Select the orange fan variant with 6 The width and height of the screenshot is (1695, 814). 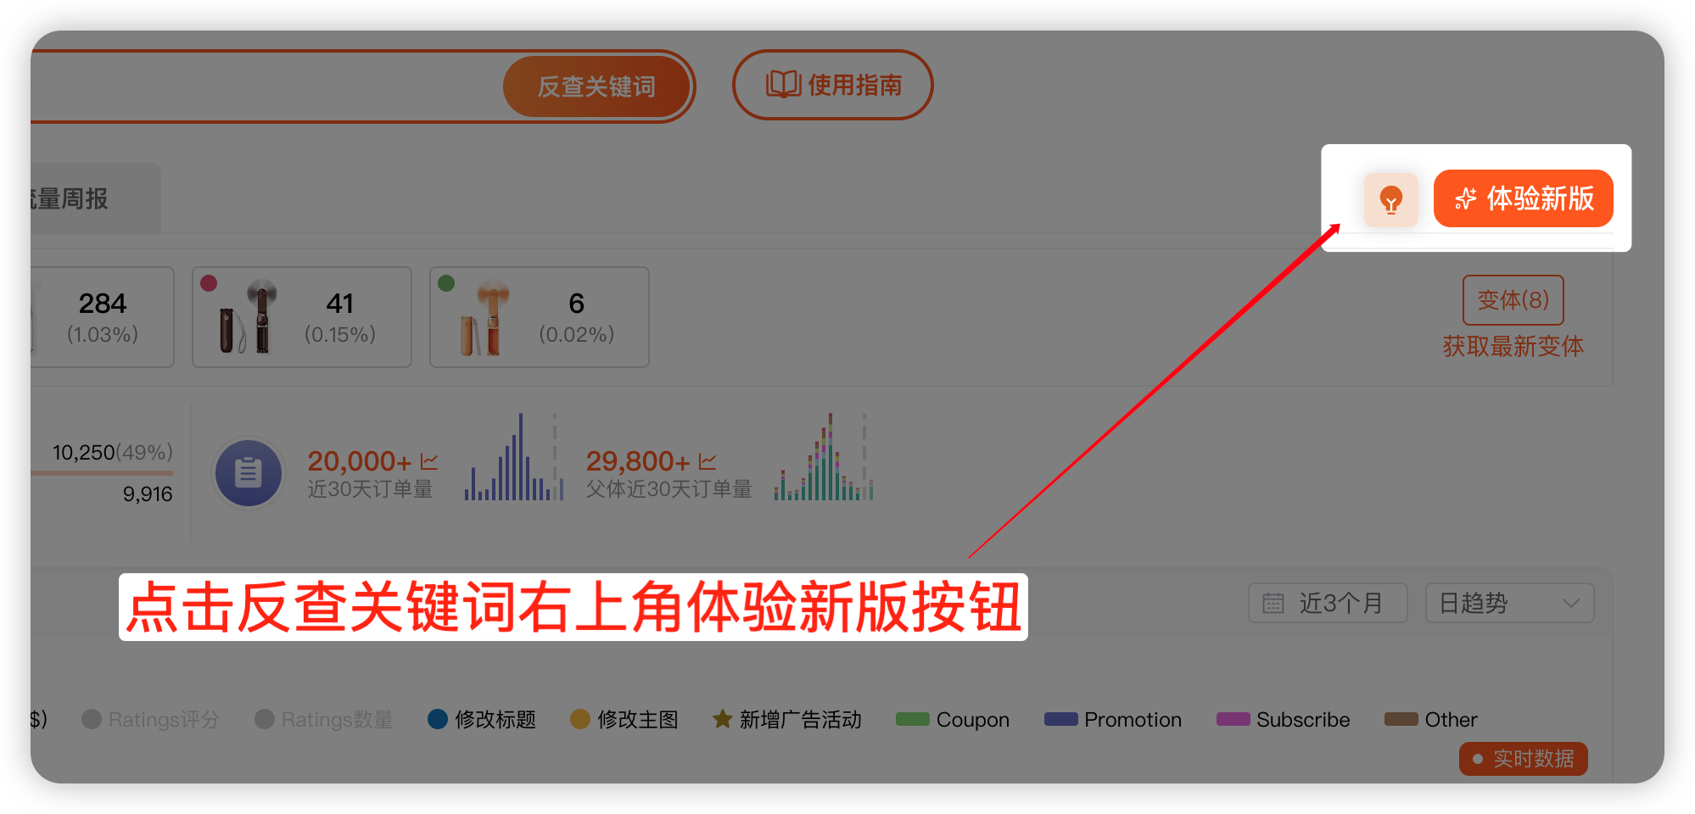coord(540,317)
